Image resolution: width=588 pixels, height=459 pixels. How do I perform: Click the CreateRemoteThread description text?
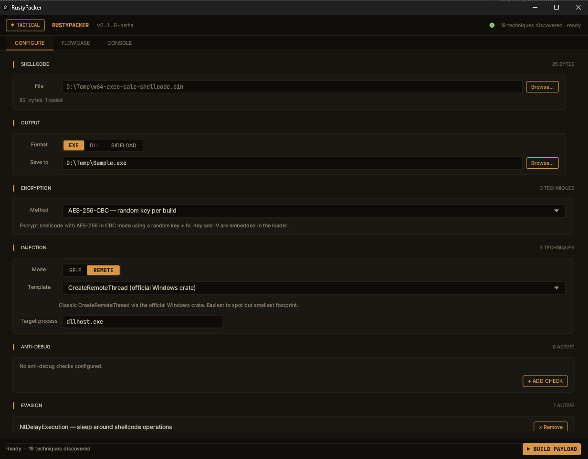tap(178, 305)
